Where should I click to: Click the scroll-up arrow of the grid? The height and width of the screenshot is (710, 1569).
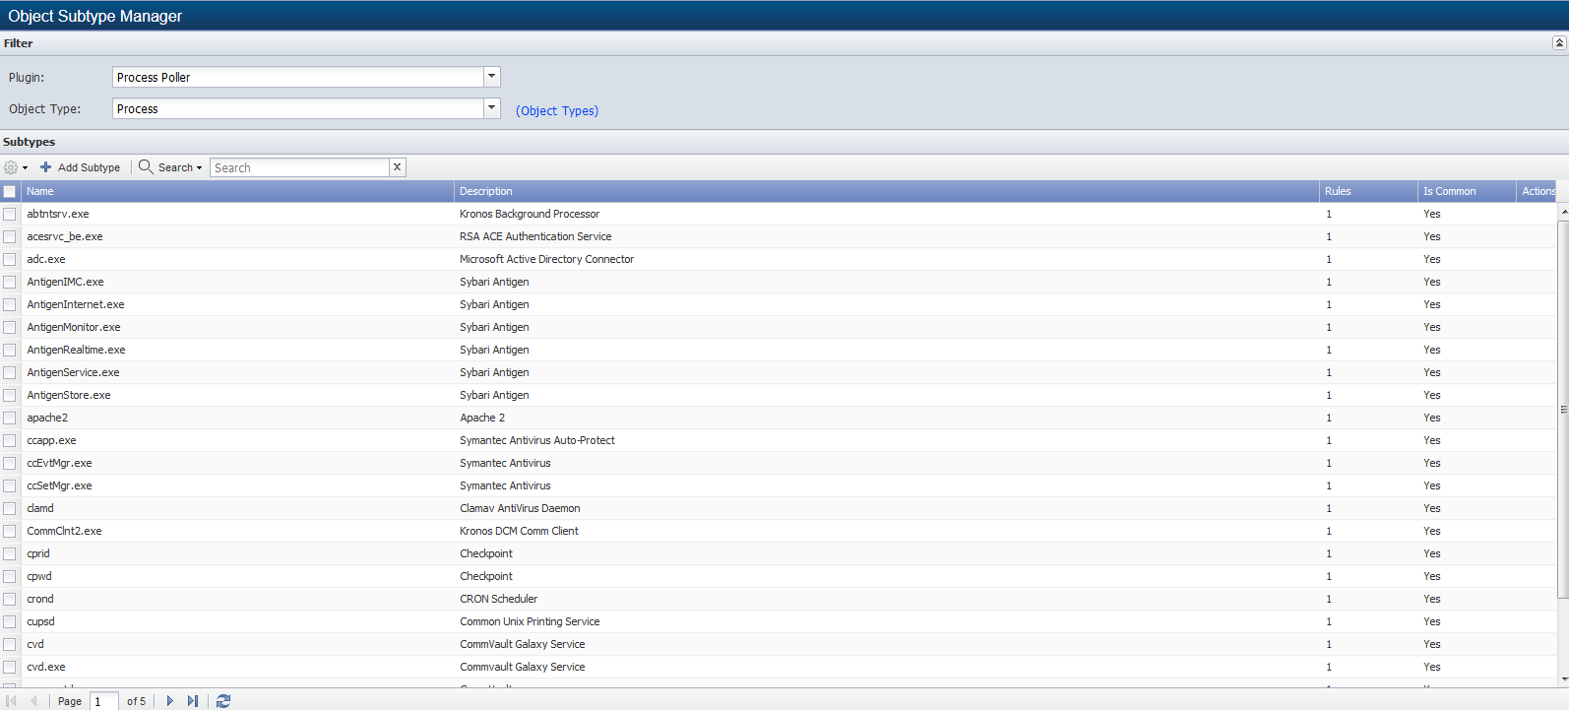[1563, 211]
